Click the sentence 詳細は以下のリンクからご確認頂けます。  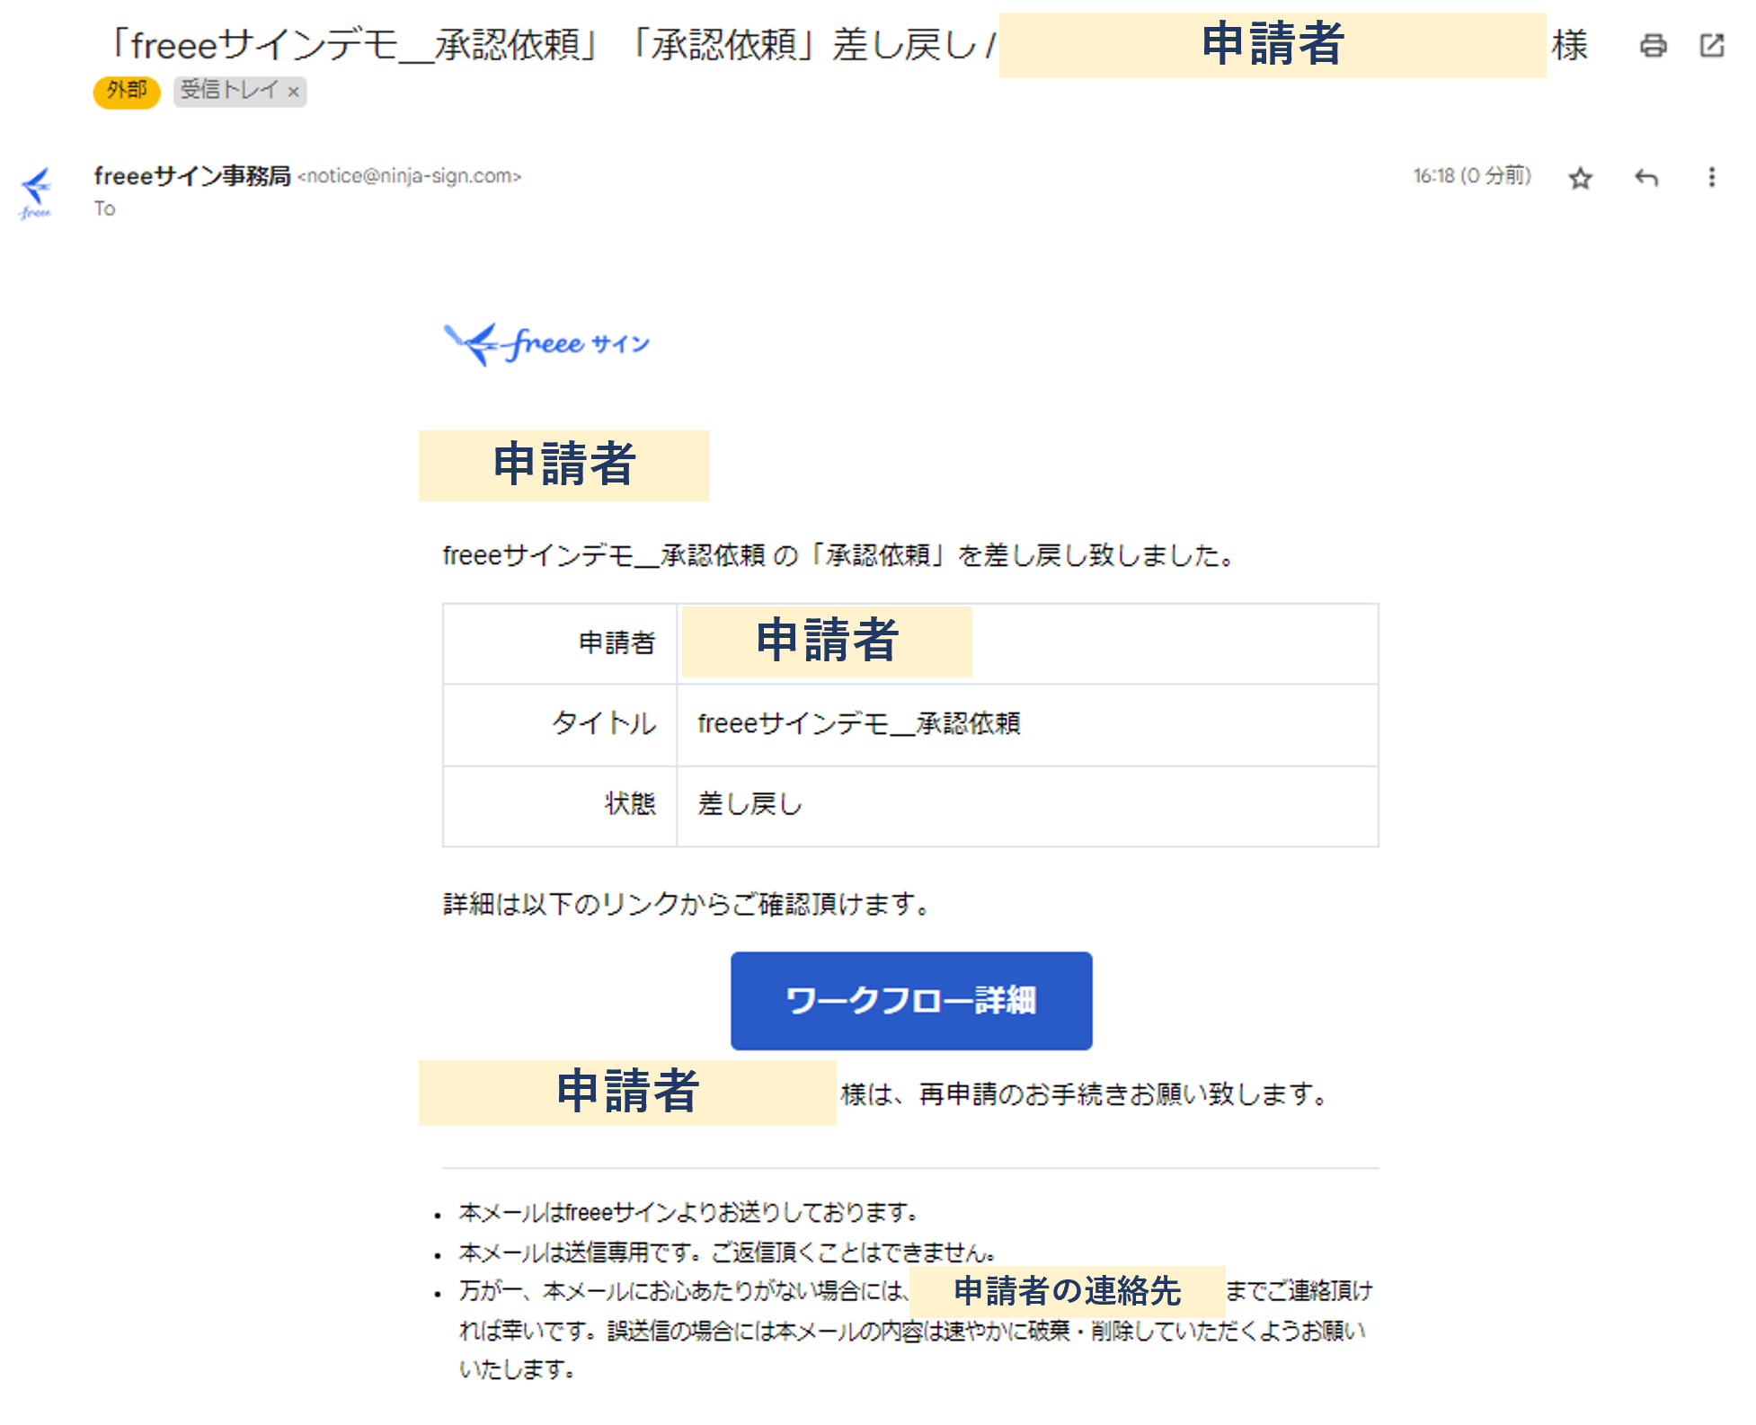pos(689,904)
